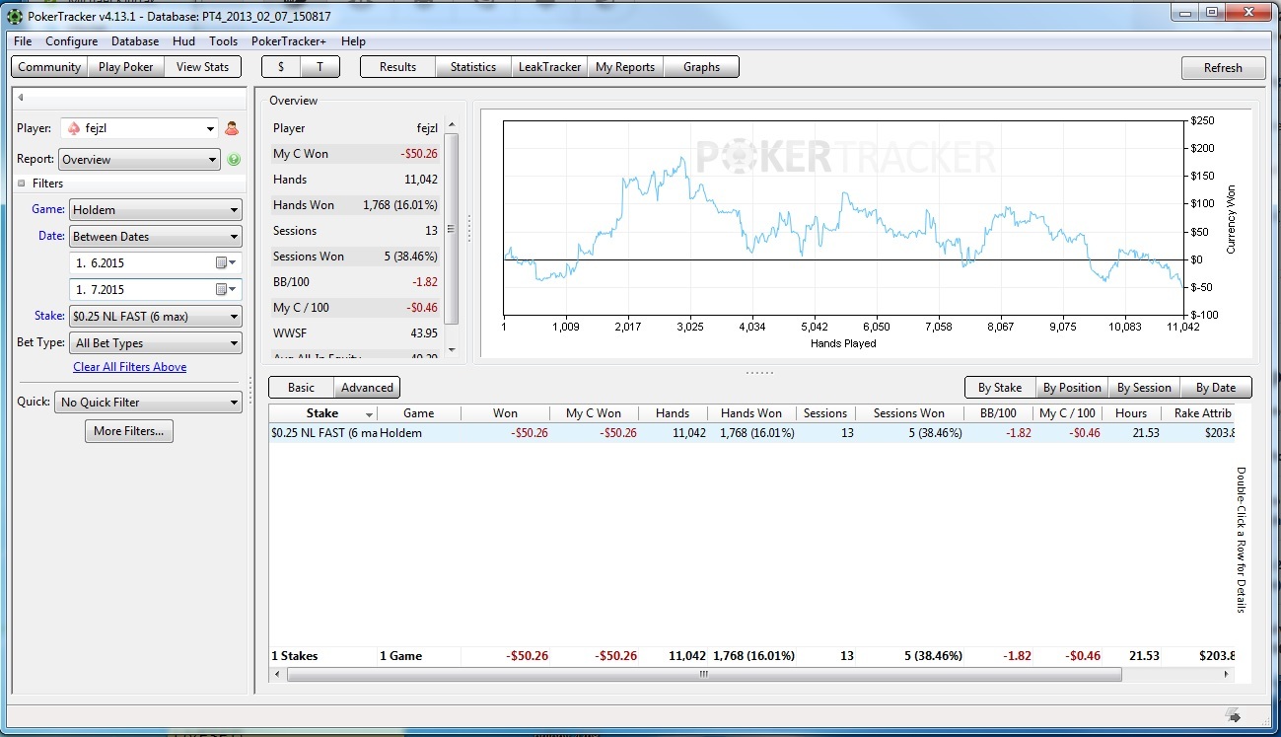The height and width of the screenshot is (737, 1281).
Task: Click the status bar icon at bottom right
Action: pyautogui.click(x=1233, y=714)
